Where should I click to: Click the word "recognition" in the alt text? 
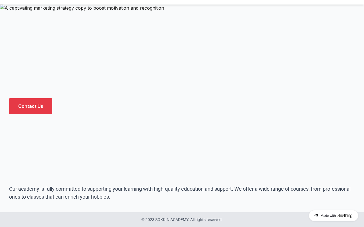(x=152, y=8)
